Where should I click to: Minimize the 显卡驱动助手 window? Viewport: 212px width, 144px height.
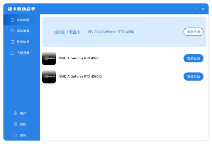[x=196, y=9]
